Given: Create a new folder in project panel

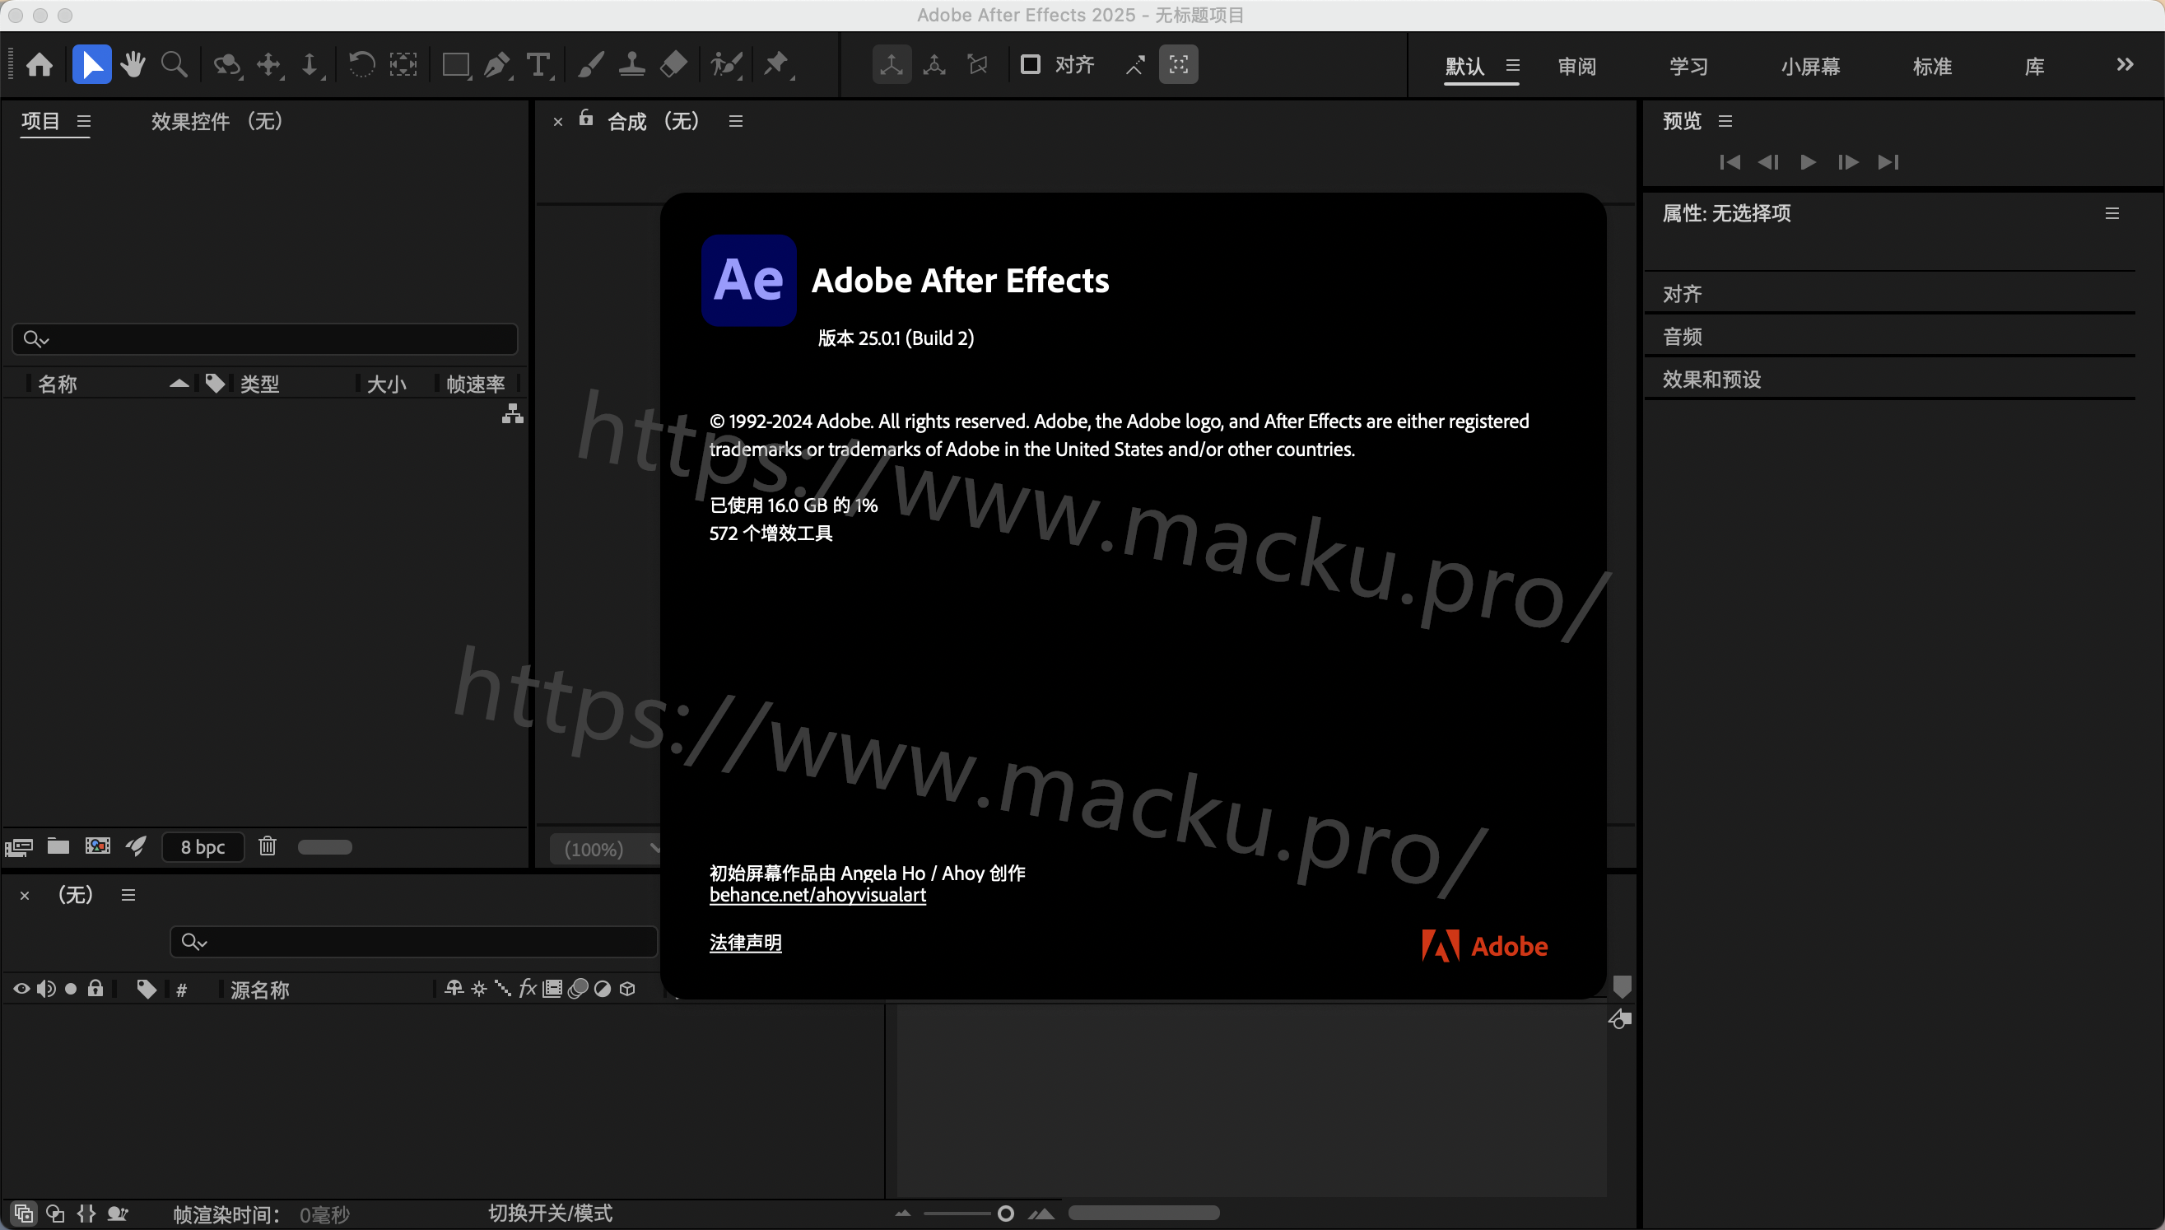Looking at the screenshot, I should tap(58, 846).
